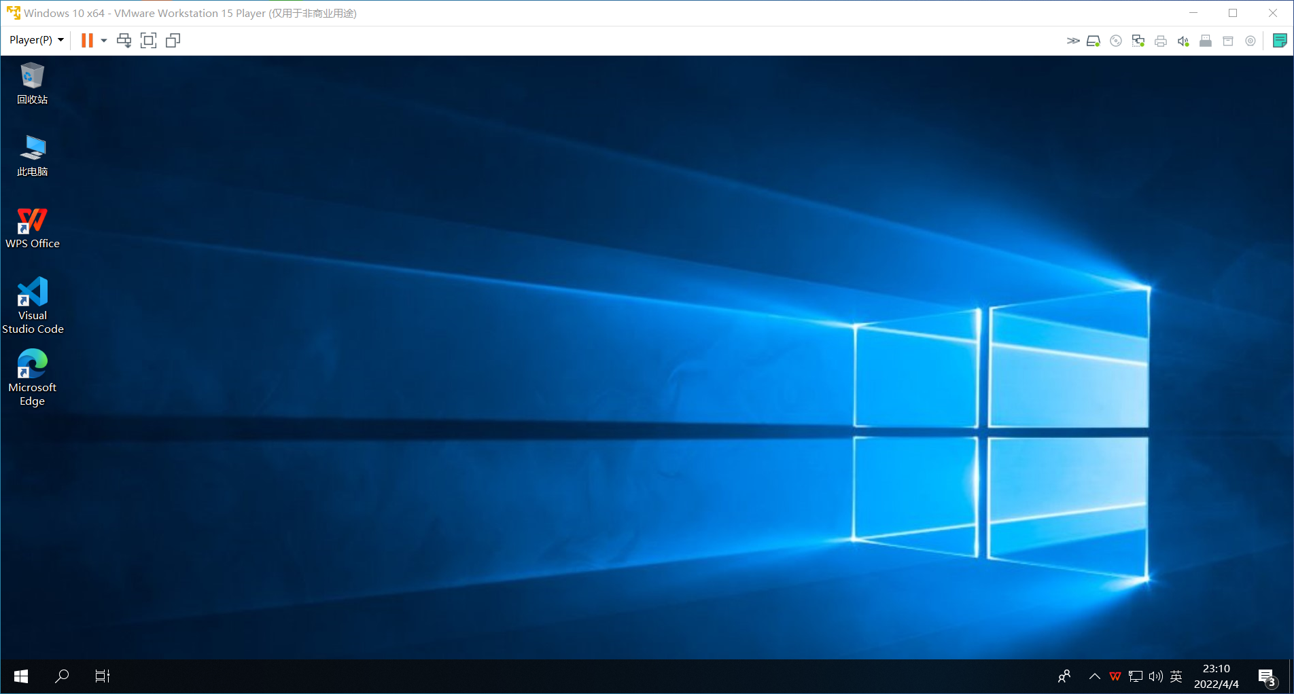Select the WPS Office desktop shortcut

pyautogui.click(x=32, y=228)
